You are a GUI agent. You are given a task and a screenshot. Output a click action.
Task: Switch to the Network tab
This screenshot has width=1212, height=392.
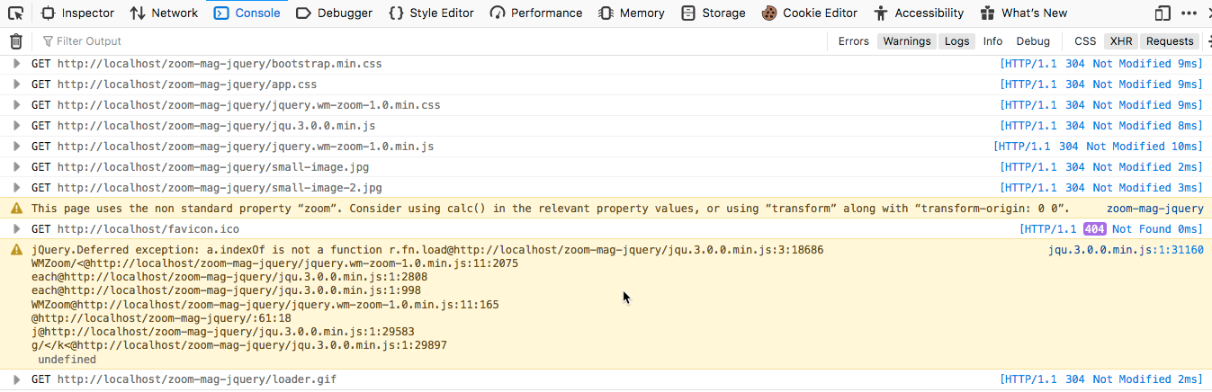[164, 13]
